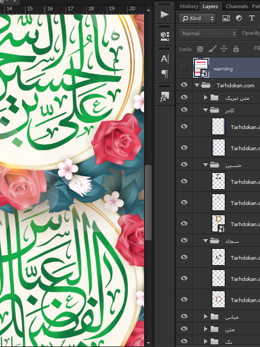Hide first layer inside کادر group
This screenshot has width=260, height=347.
(184, 126)
